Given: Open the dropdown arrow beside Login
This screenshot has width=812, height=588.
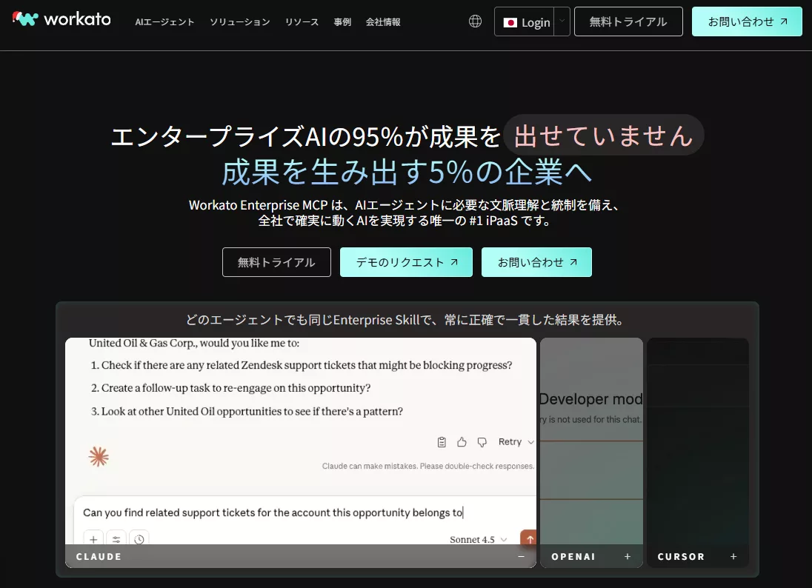Looking at the screenshot, I should click(x=562, y=21).
